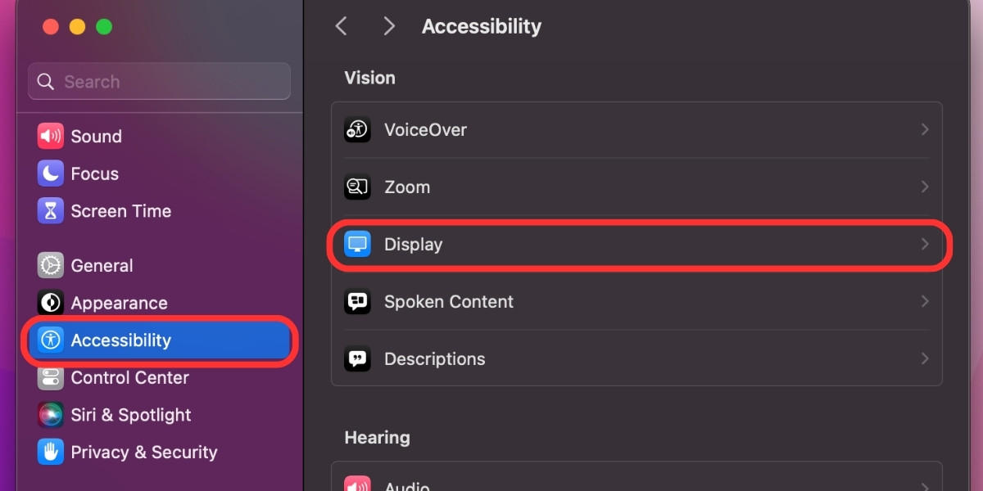The width and height of the screenshot is (983, 491).
Task: Click inside the Search field
Action: pyautogui.click(x=158, y=81)
